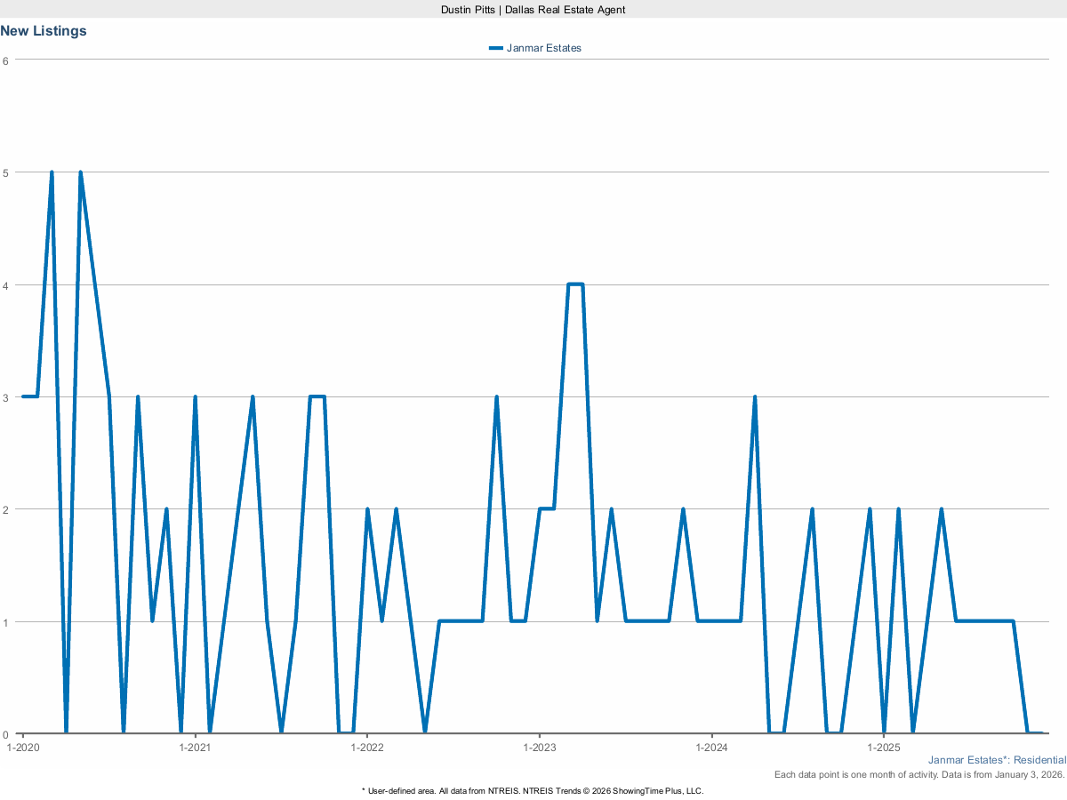Click the 3-listing peak in late 2022
The image size is (1067, 800).
[496, 397]
